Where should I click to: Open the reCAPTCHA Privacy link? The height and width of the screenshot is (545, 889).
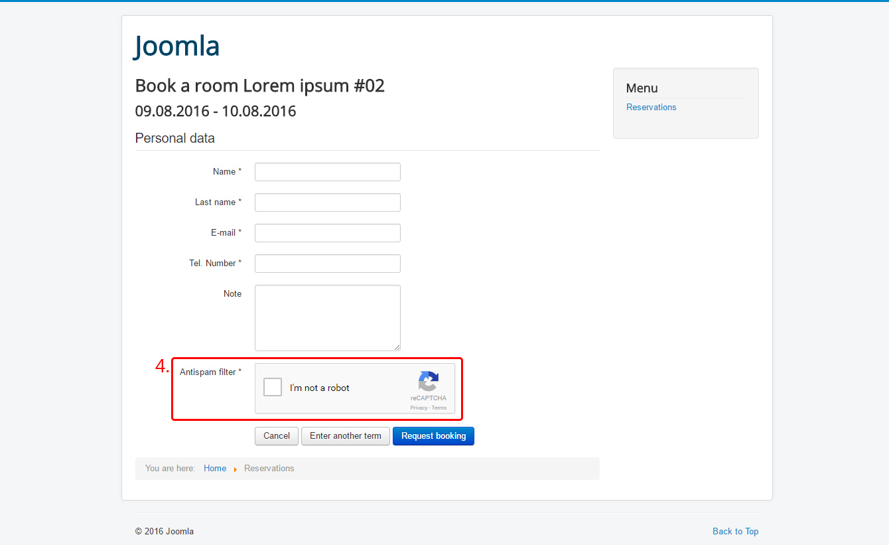pos(419,408)
